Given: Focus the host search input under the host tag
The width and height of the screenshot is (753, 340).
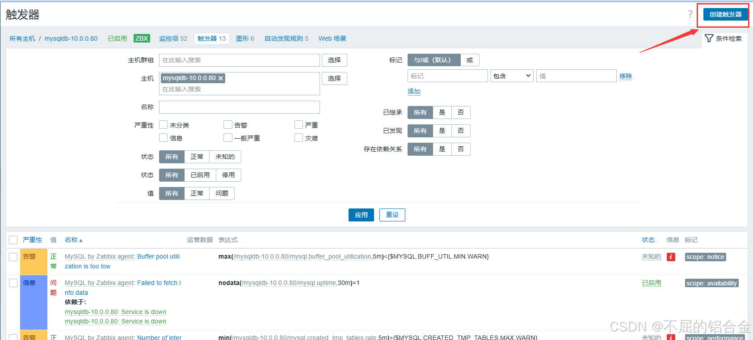Looking at the screenshot, I should click(240, 89).
